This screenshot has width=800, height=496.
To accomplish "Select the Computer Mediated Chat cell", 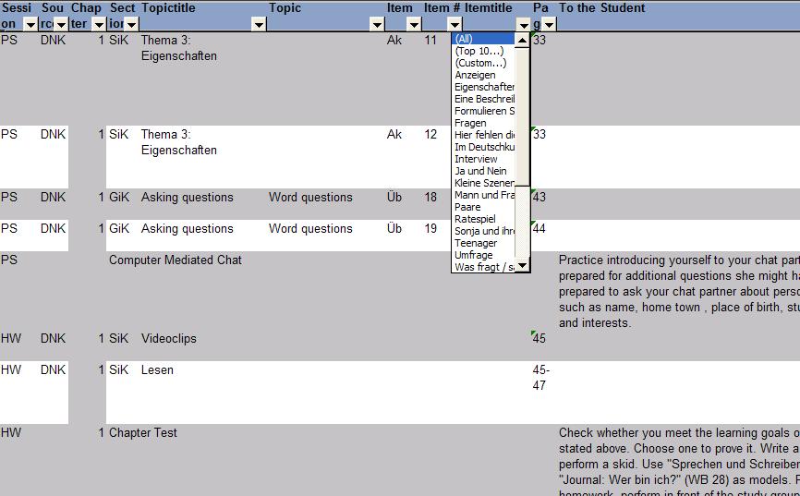I will click(176, 260).
